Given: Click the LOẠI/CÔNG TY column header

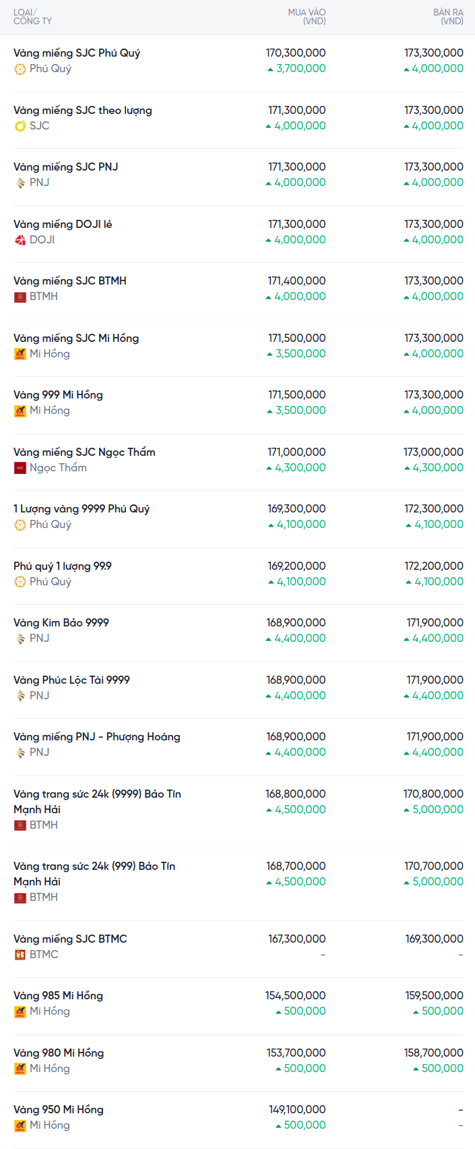Looking at the screenshot, I should 32,17.
